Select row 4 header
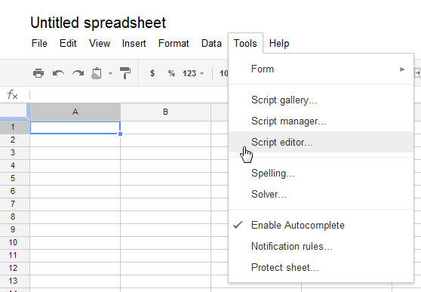The height and width of the screenshot is (292, 421). 14,165
